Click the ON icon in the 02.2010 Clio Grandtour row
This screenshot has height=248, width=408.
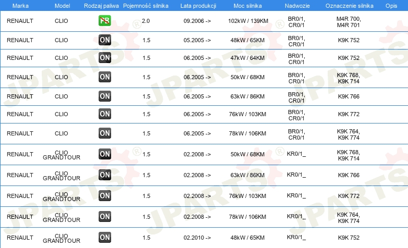(105, 238)
